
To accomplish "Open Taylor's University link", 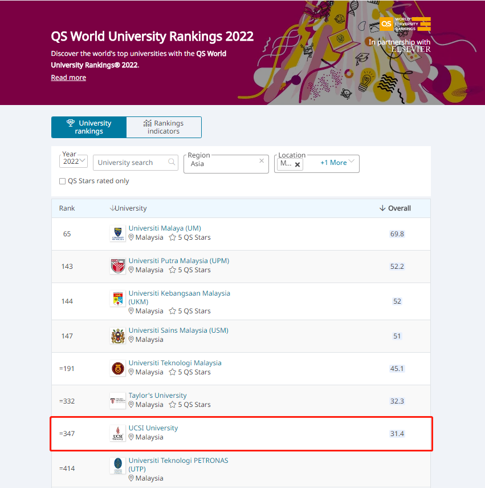I will pyautogui.click(x=157, y=396).
